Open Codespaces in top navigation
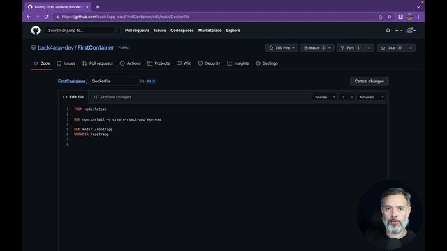Viewport: 447px width, 251px height. point(182,31)
